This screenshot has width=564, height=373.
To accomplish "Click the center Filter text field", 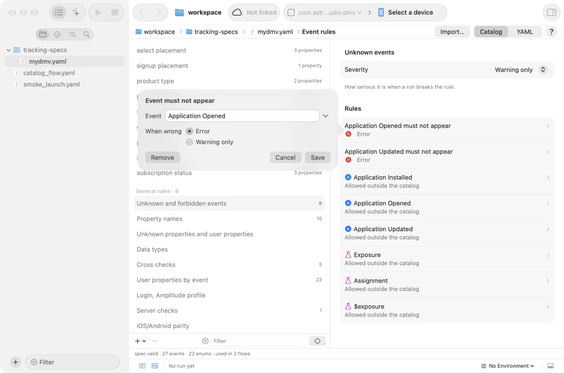I will [x=259, y=341].
